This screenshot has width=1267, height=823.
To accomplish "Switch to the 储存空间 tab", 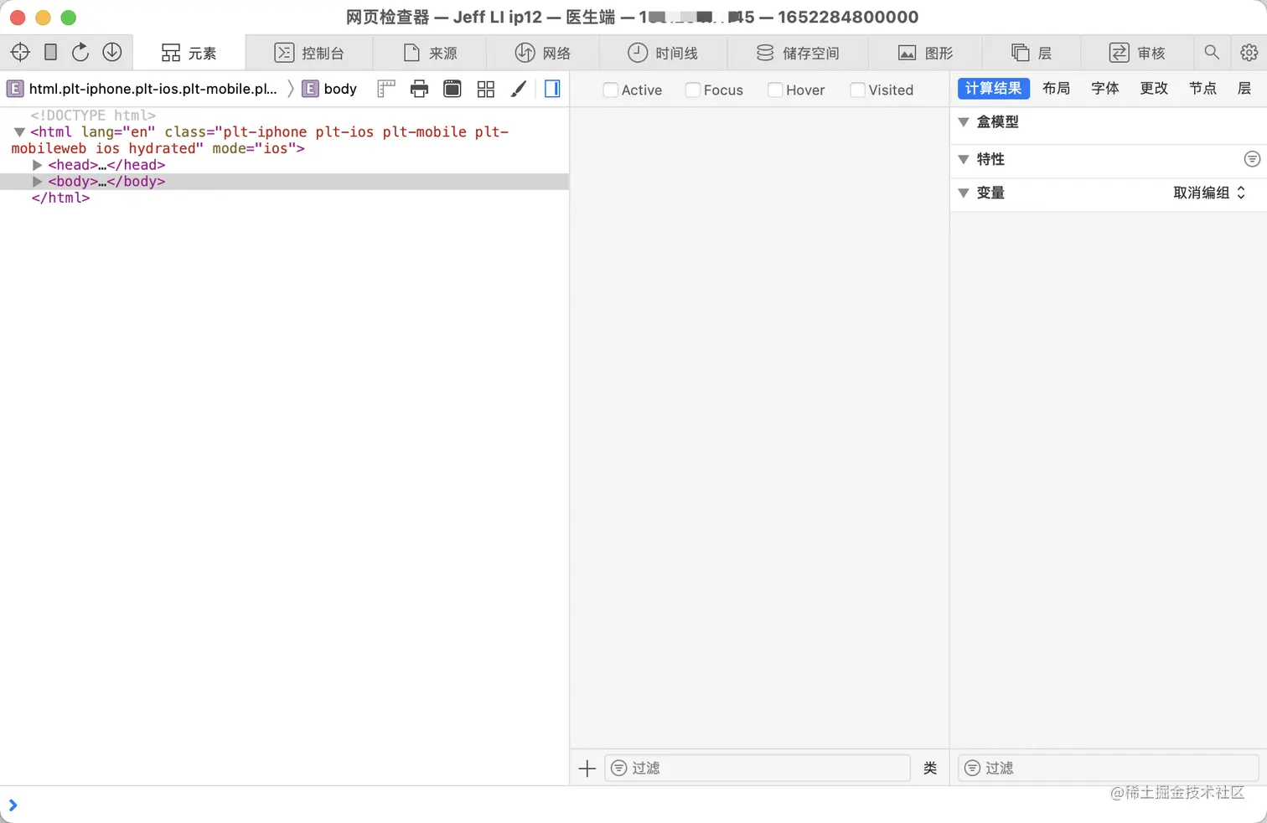I will click(798, 53).
